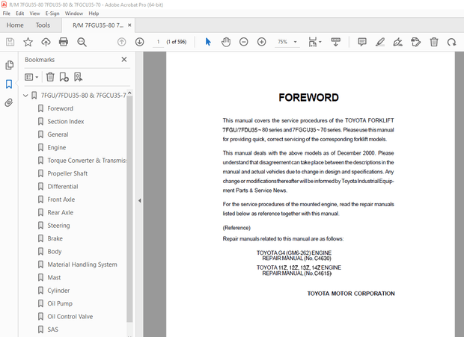Jump to General bookmark
This screenshot has height=337, width=464.
(x=58, y=135)
